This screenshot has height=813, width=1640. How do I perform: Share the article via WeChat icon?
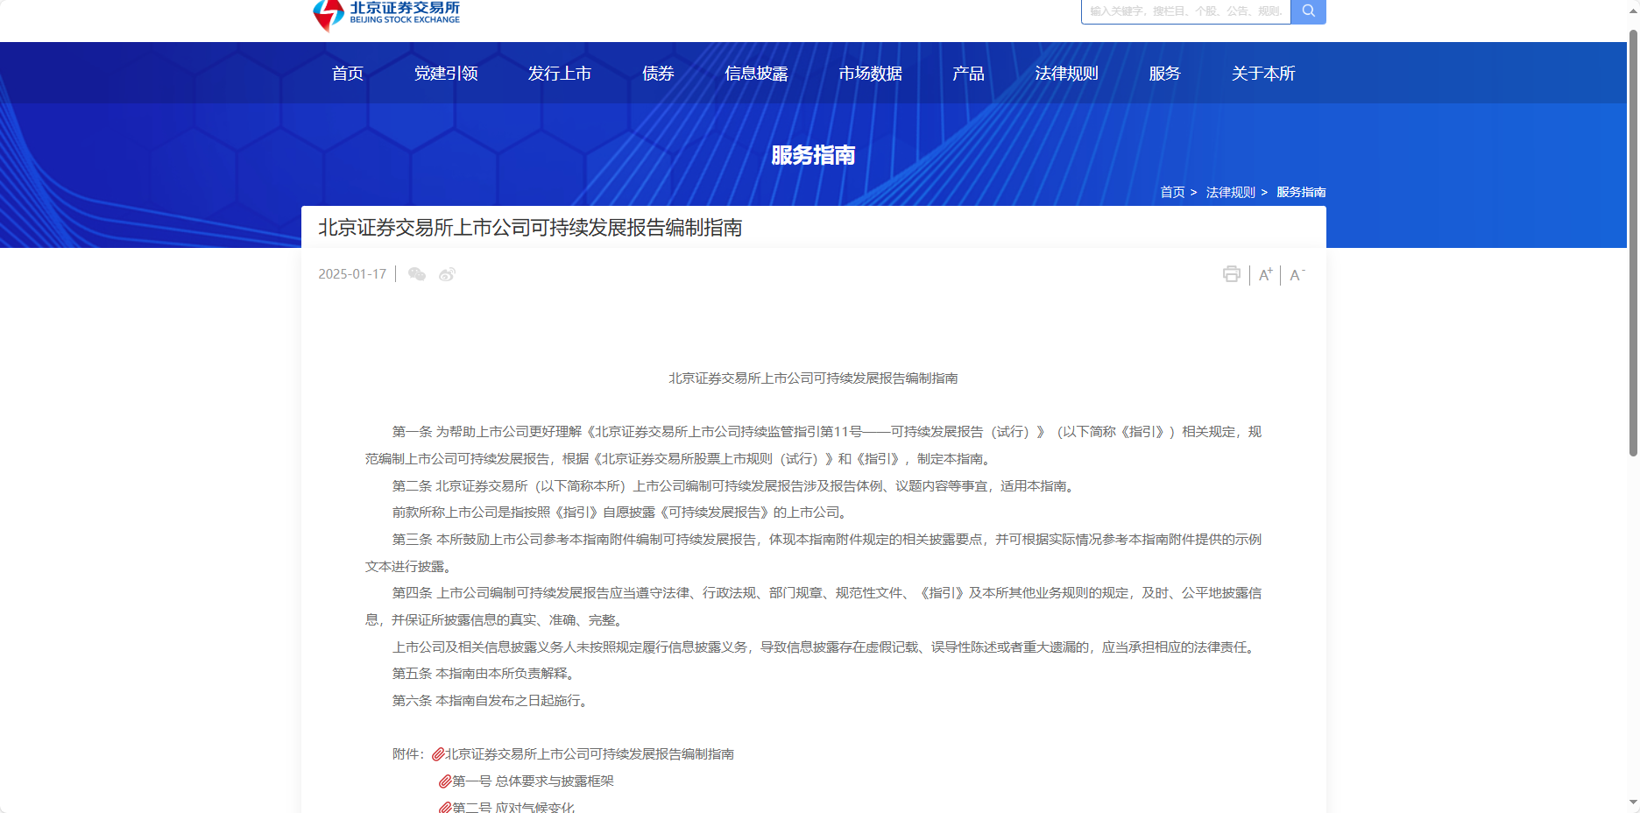(x=417, y=274)
